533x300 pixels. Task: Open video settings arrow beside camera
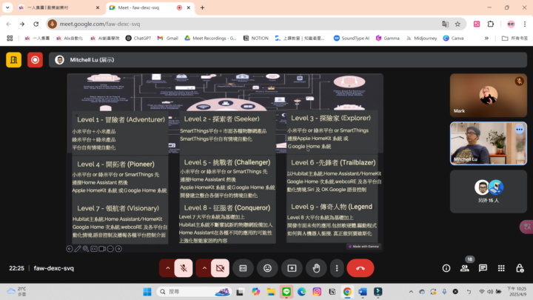[x=204, y=268]
